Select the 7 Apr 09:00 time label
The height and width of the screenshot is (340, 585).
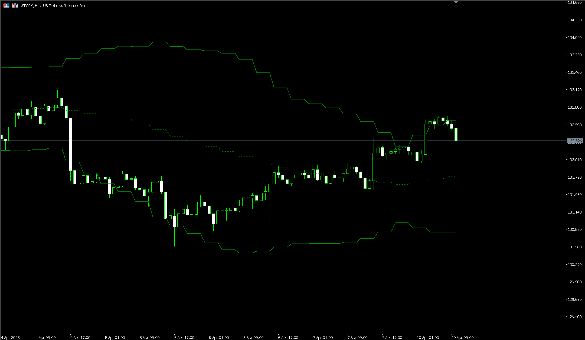click(357, 338)
